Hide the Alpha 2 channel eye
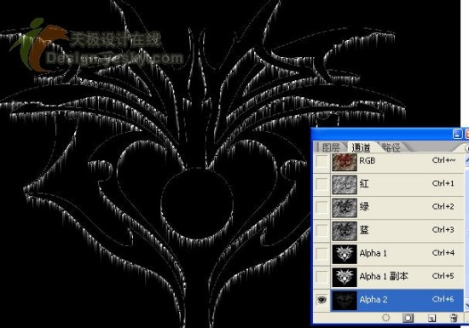The height and width of the screenshot is (328, 469). point(321,300)
